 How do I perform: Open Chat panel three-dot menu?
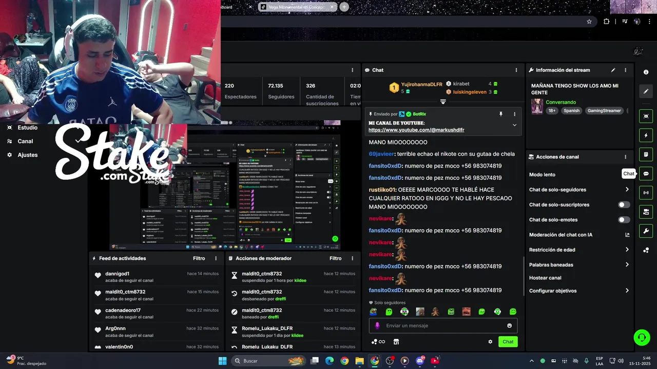click(516, 70)
